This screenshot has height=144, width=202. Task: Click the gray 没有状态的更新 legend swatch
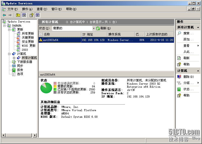click(x=55, y=92)
